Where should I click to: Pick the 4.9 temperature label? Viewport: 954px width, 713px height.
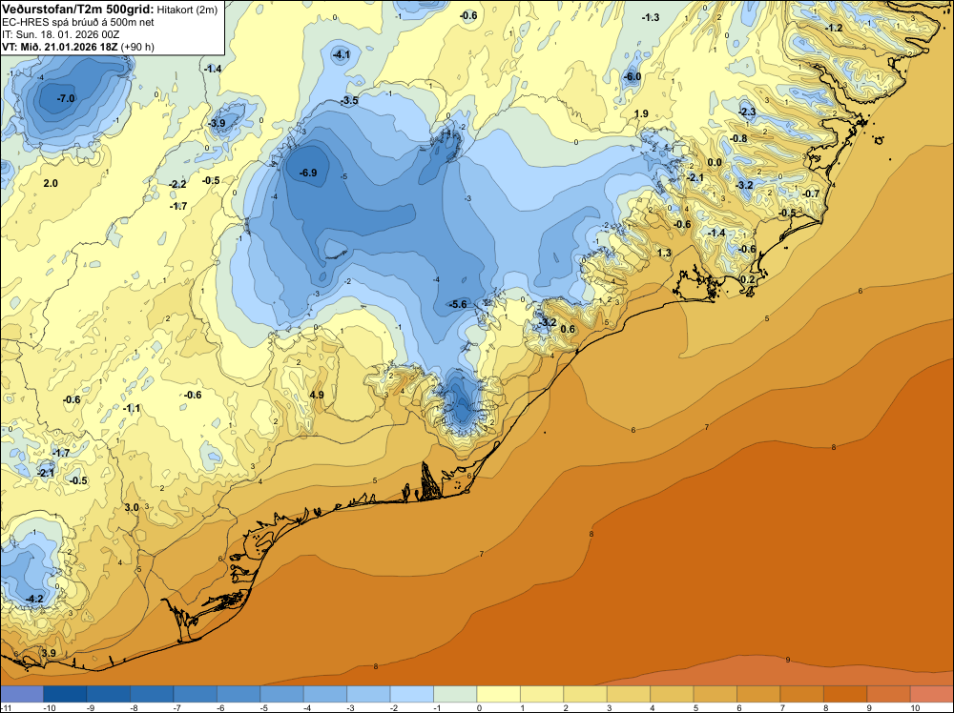coord(317,395)
